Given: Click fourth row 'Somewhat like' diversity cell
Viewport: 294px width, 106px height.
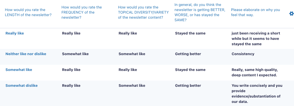Looking at the screenshot, I should [132, 86].
